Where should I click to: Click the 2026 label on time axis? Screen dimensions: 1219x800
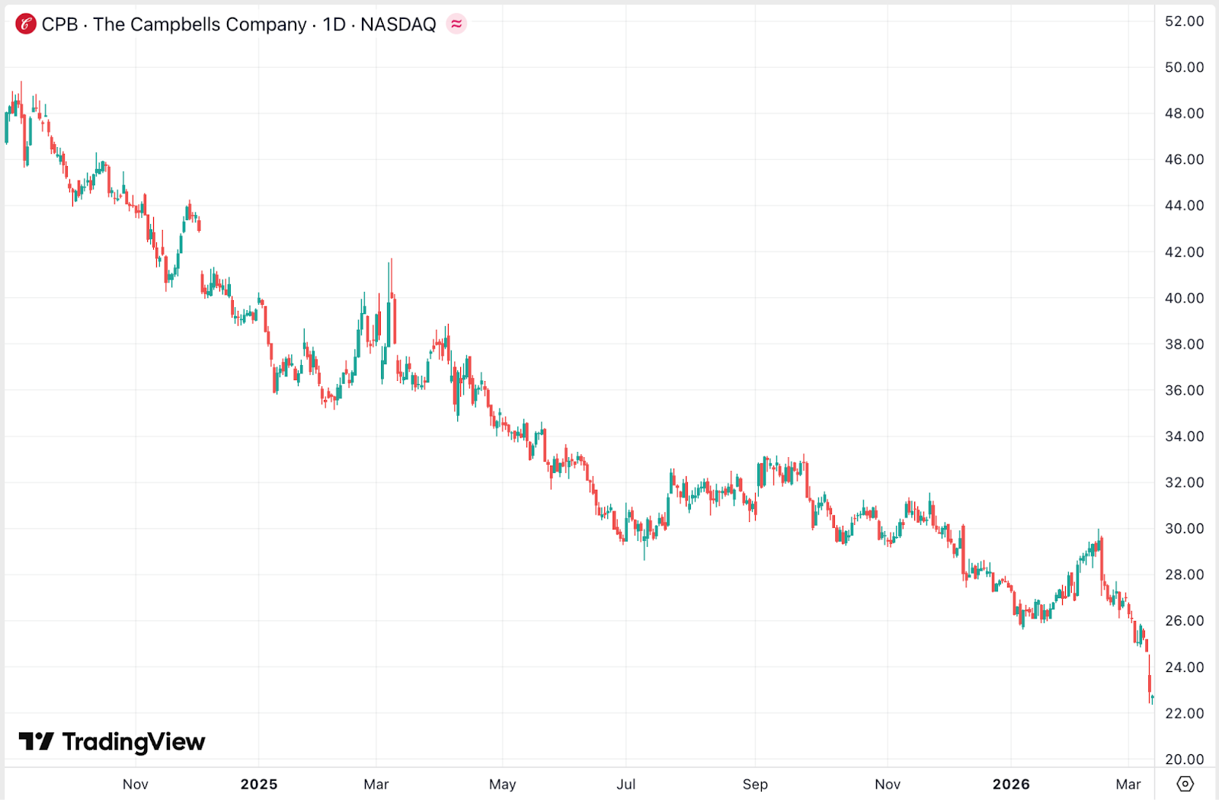tap(1011, 784)
